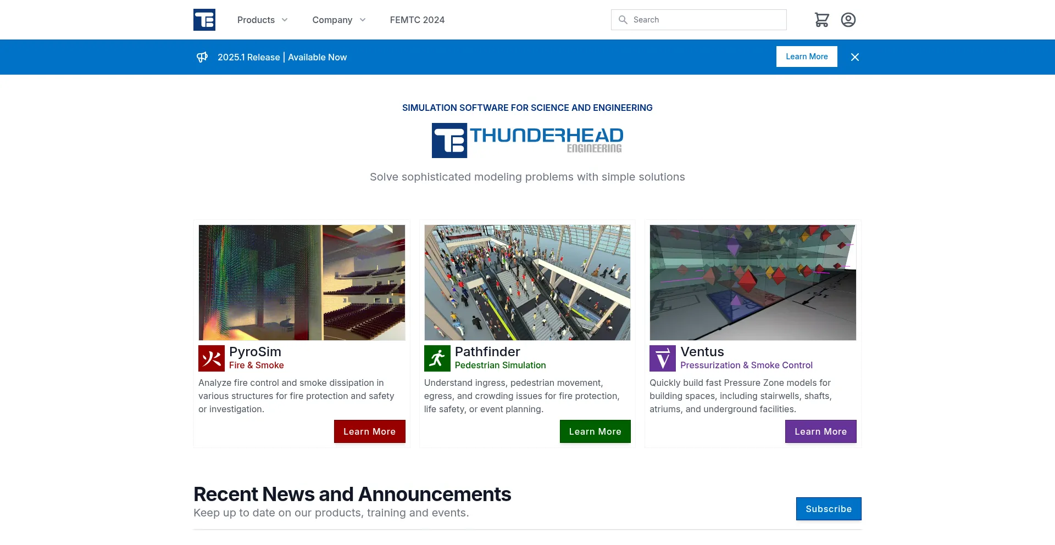Click Learn More in the release banner

tap(806, 57)
